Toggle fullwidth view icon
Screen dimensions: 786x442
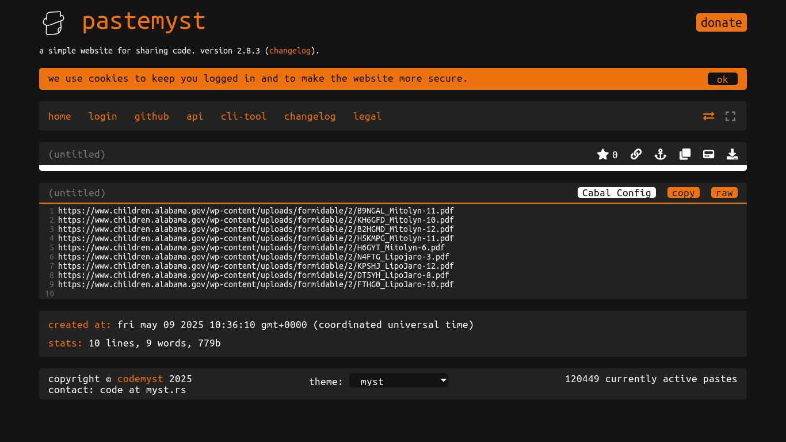point(730,116)
